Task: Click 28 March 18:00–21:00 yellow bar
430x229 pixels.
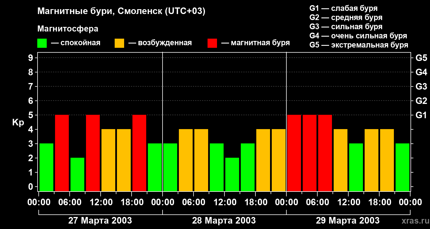Action: [x=263, y=160]
